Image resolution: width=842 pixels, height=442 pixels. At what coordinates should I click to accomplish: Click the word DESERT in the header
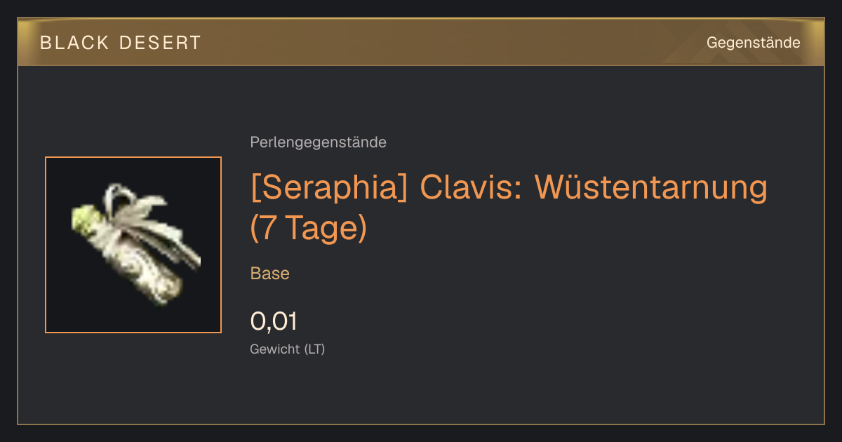(x=159, y=43)
